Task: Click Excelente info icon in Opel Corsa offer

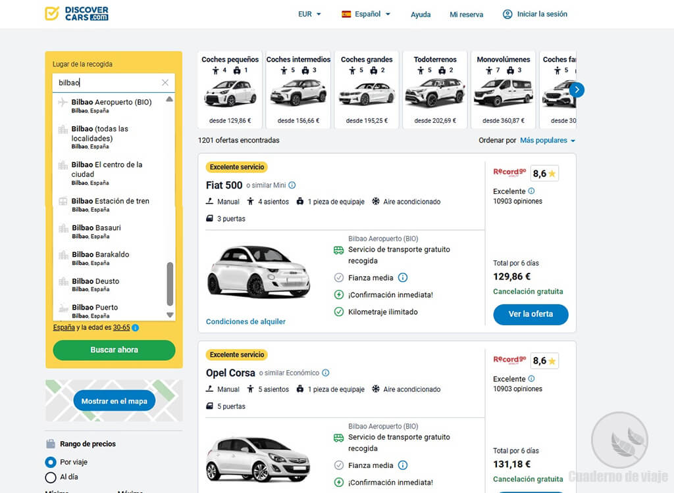Action: point(531,379)
